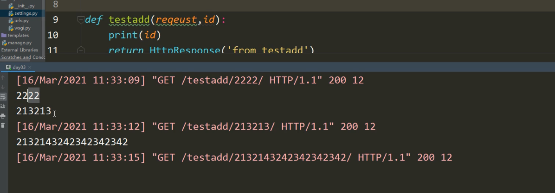This screenshot has width=555, height=193.
Task: Expand the External Libraries node
Action: 19,50
